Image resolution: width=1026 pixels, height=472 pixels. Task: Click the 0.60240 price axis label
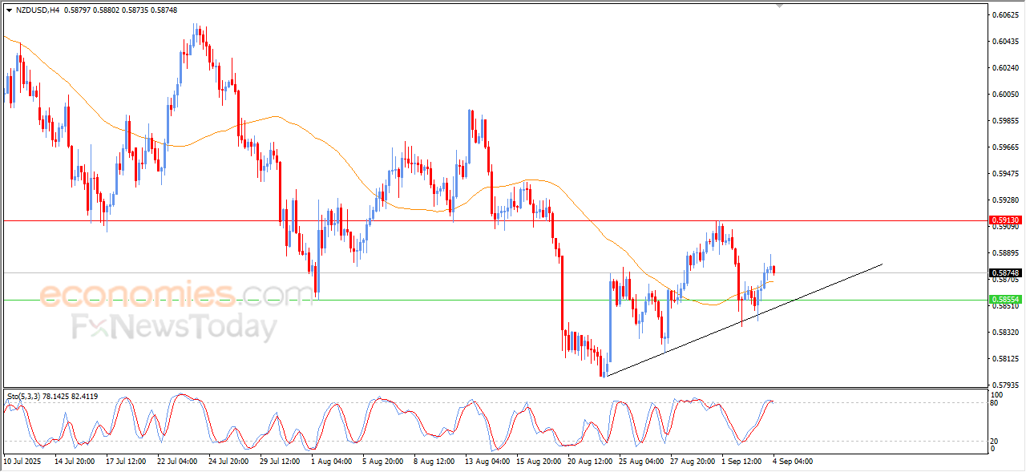pyautogui.click(x=1007, y=68)
